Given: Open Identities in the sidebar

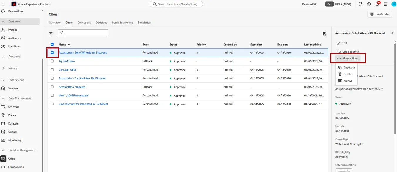Looking at the screenshot, I should pyautogui.click(x=14, y=46).
